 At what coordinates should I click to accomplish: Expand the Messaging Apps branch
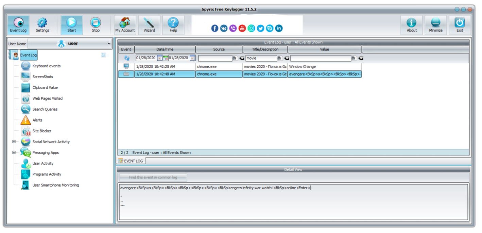coord(14,152)
